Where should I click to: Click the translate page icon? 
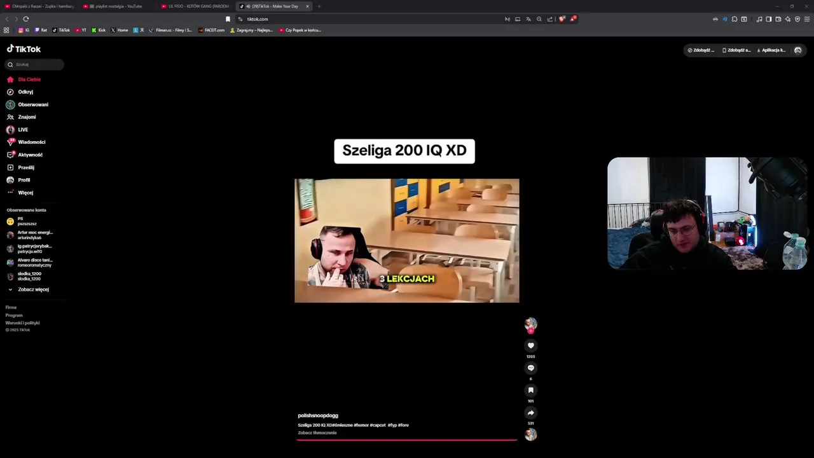[x=528, y=19]
